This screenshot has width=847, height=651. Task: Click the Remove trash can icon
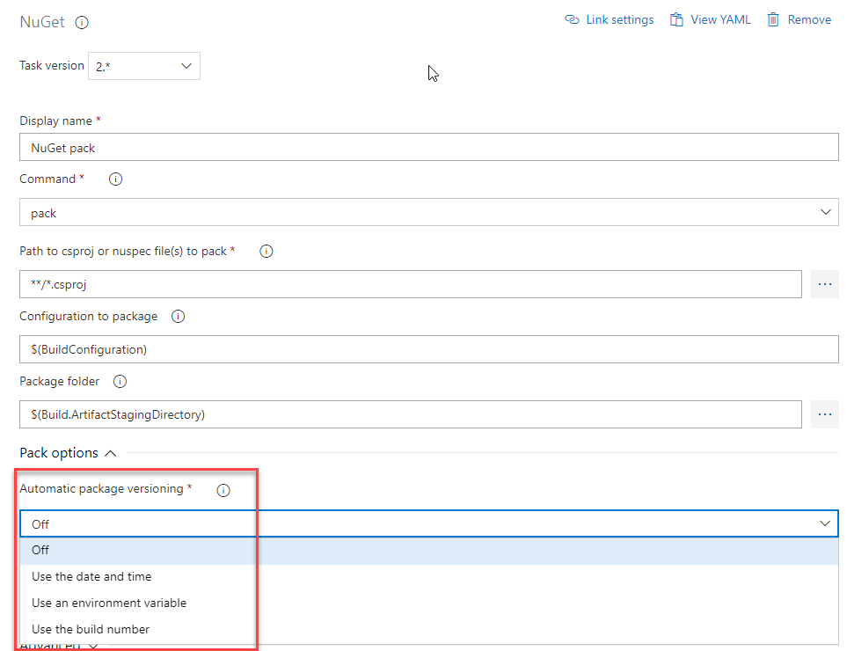773,19
